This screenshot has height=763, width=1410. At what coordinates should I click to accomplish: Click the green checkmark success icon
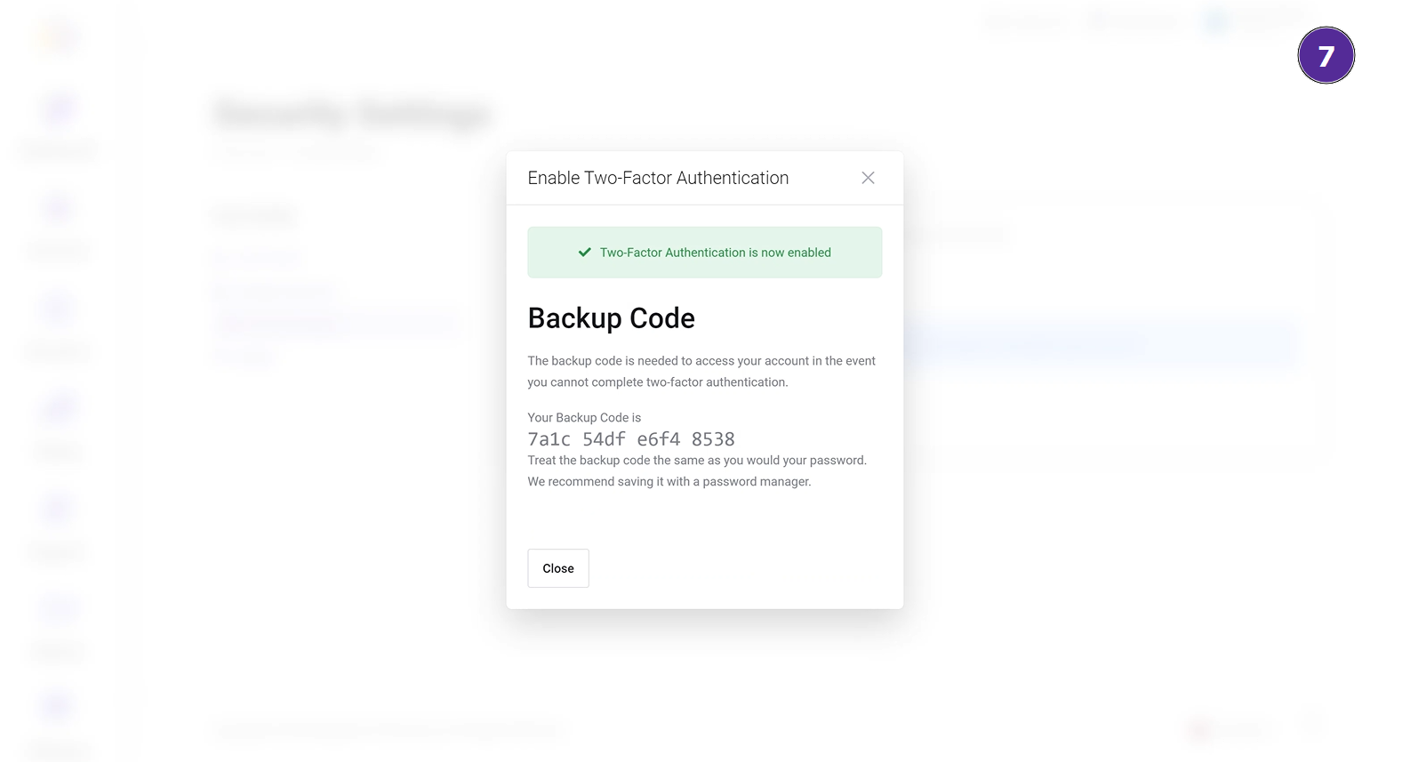tap(585, 253)
